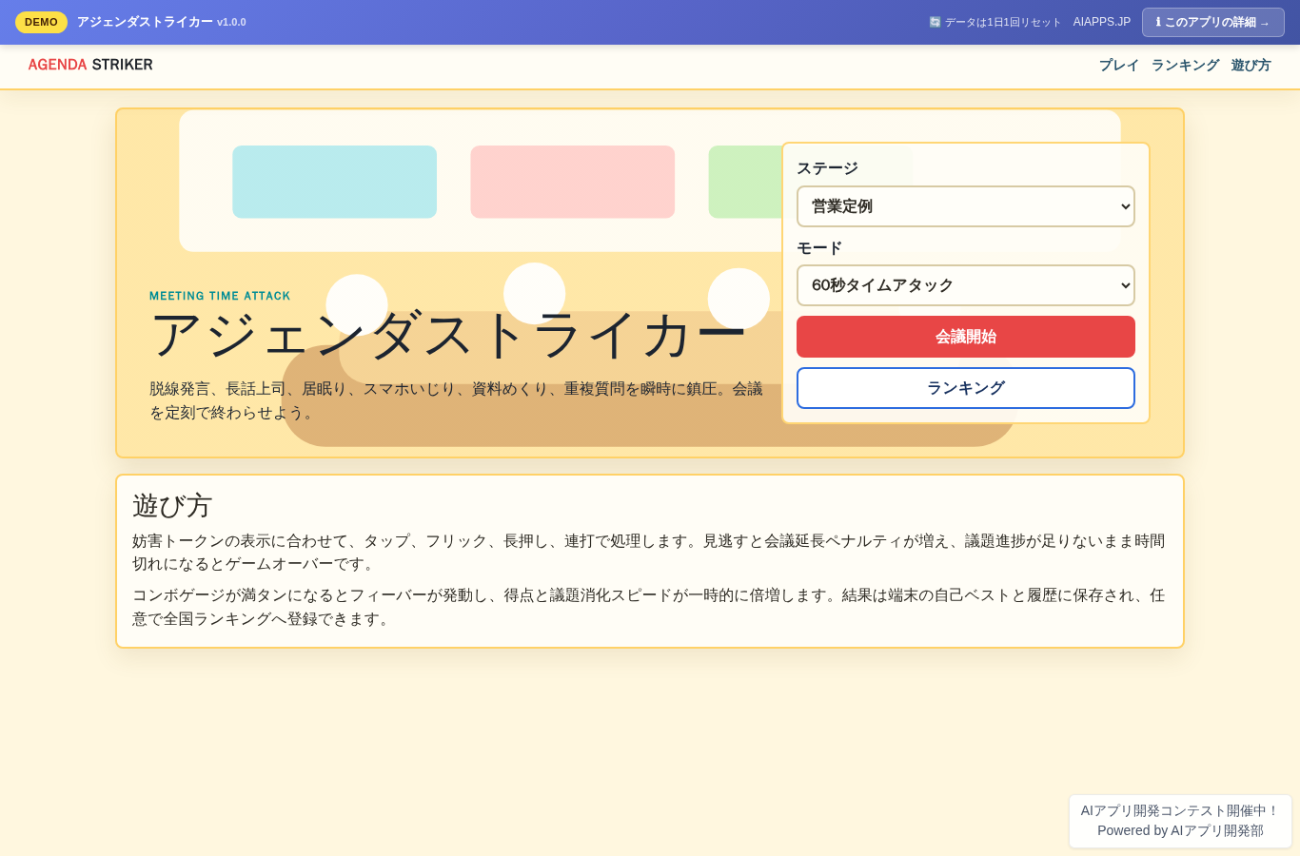Click the AGENDA STRIKER logo
Screen dimensions: 1300x856
90,65
